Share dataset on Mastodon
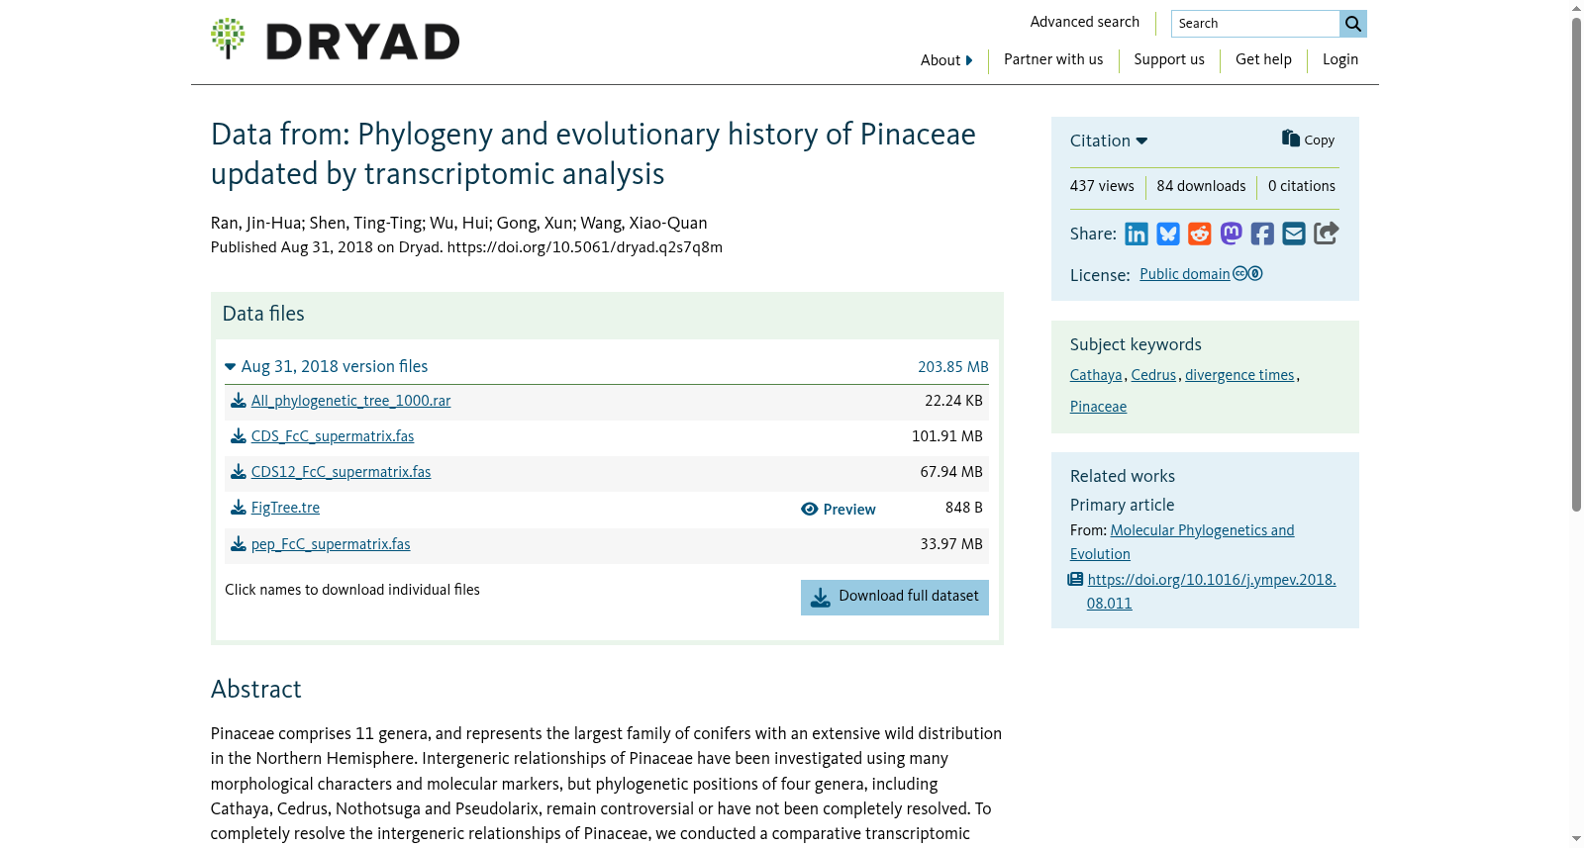Screen dimensions: 1584x848 [1231, 234]
